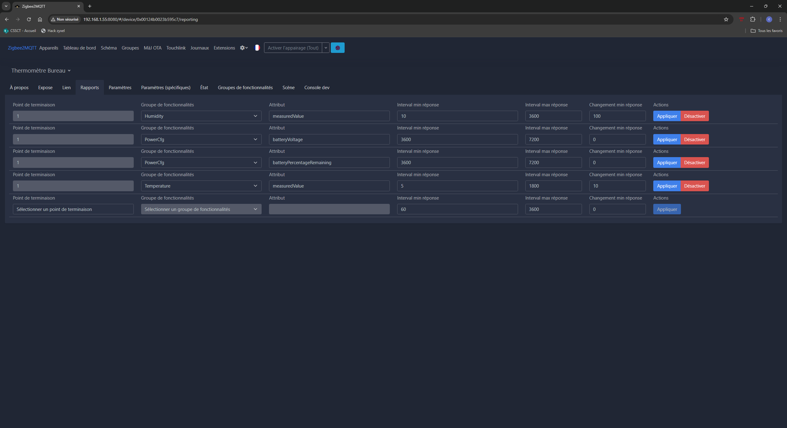Click Temperature max interval field 1800

553,186
